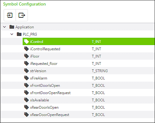
Task: Collapse the Application tree node chevron
Action: click(5, 27)
